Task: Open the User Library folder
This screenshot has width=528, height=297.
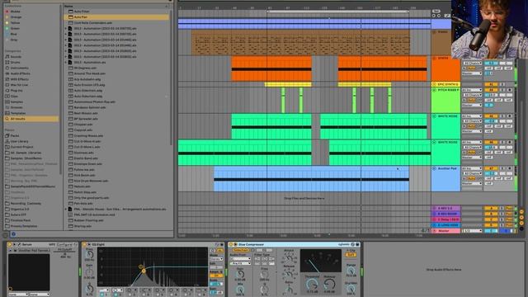Action: 19,141
